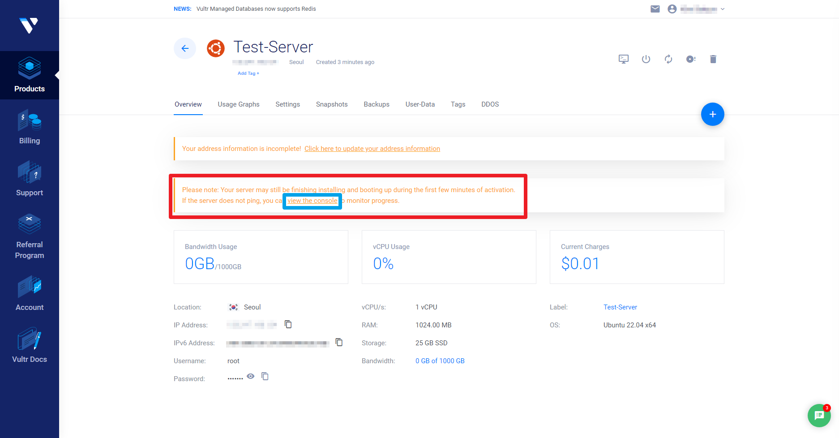Expand the account menu chevron
The image size is (839, 438).
(723, 9)
